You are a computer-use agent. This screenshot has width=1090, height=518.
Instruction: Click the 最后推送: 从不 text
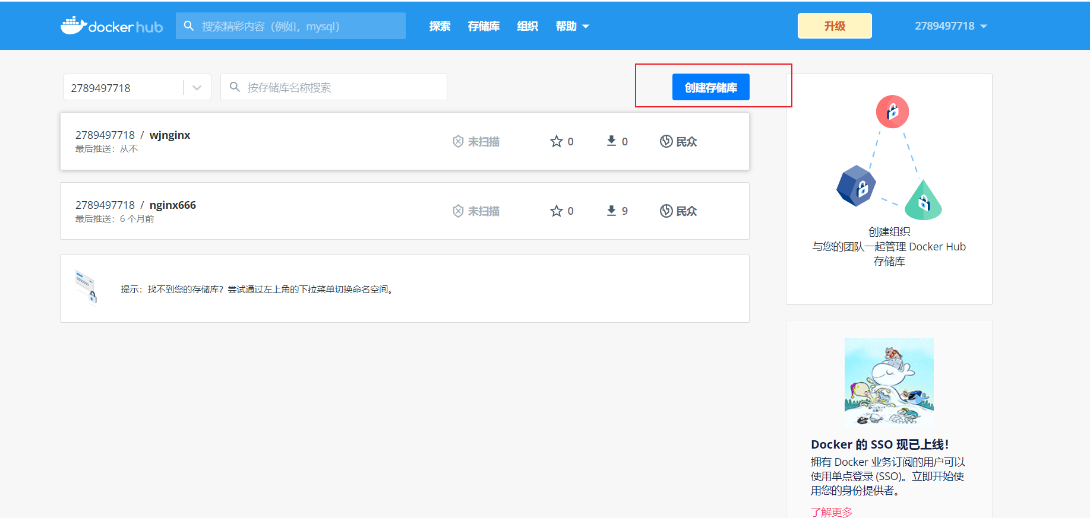pos(106,149)
